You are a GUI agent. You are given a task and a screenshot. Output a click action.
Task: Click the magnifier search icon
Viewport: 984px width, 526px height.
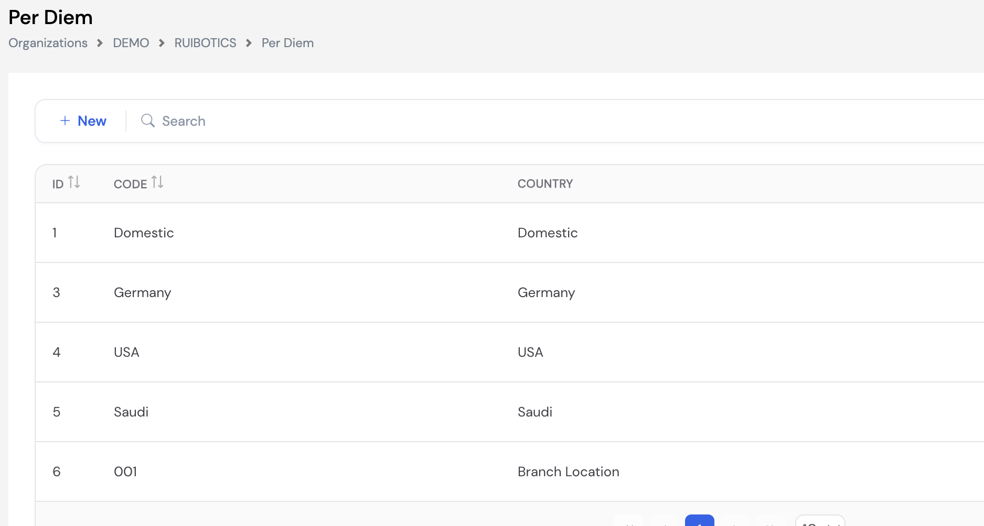148,121
